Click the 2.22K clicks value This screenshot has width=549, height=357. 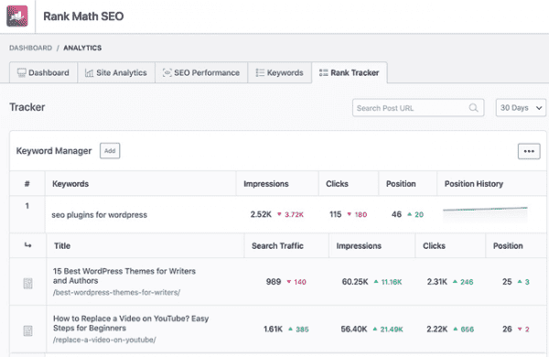click(x=437, y=329)
